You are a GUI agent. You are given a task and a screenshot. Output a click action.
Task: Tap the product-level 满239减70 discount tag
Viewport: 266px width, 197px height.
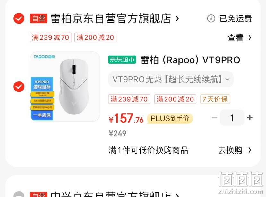tap(129, 99)
